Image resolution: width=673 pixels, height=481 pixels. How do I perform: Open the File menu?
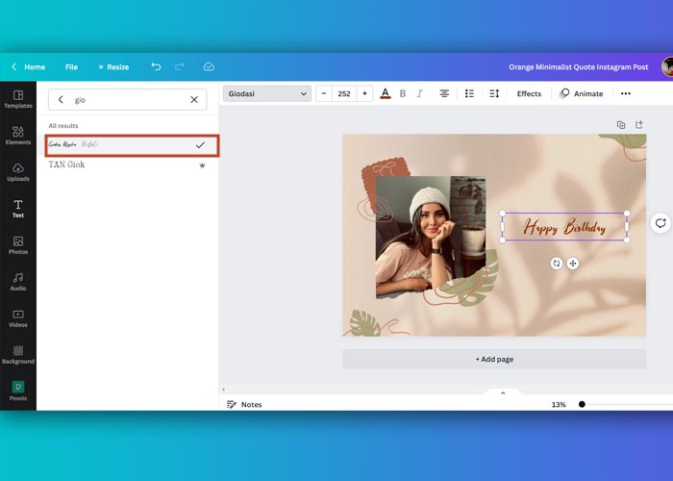point(71,67)
